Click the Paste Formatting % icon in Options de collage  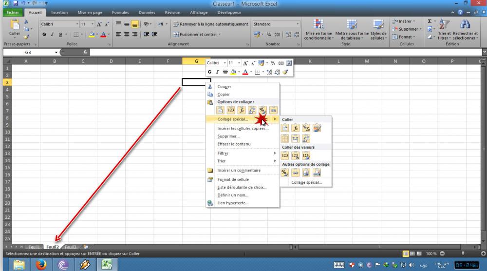(262, 110)
